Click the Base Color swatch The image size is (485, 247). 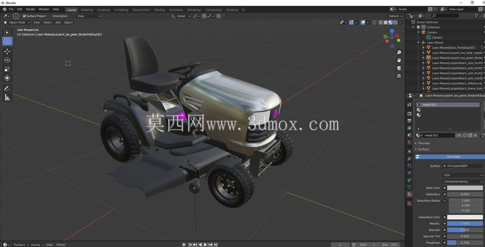(465, 188)
